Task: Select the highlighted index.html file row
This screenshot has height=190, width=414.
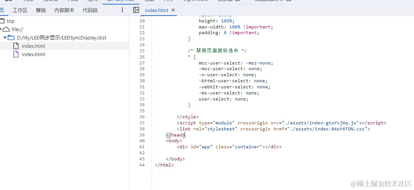Action: tap(64, 46)
